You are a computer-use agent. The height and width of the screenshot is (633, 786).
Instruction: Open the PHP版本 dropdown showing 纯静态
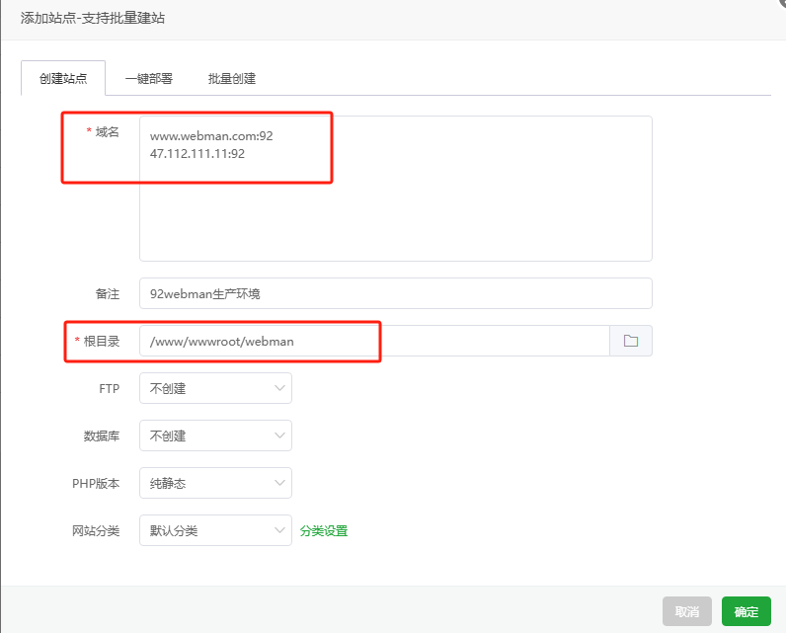(215, 483)
